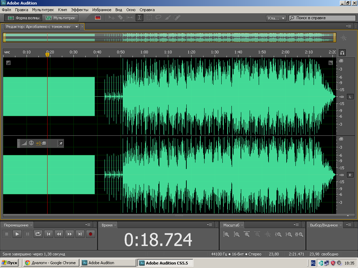Screen dimensions: 358x268
Task: Switch to the Мультитрек view button
Action: tap(61, 18)
